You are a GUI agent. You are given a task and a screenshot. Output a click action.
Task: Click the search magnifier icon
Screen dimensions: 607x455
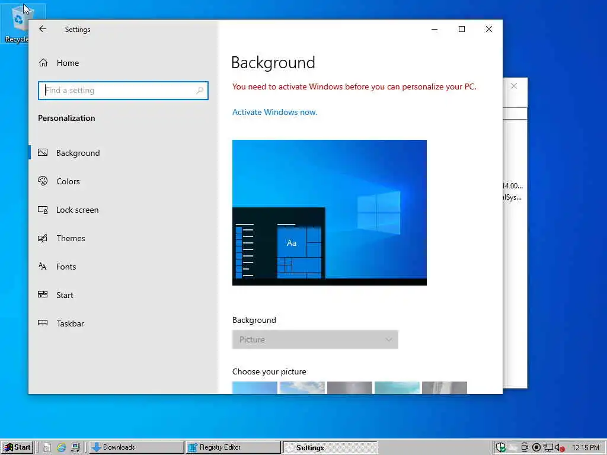click(x=200, y=91)
